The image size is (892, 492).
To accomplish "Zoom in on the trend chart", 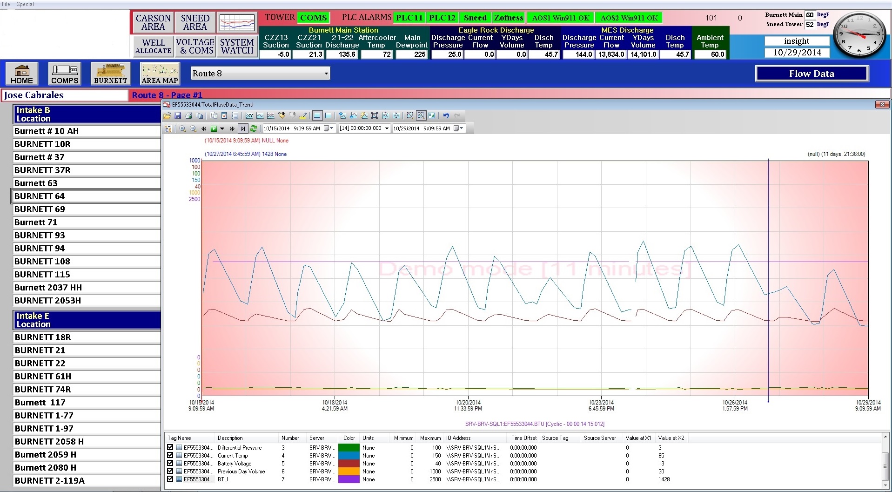I will click(x=182, y=129).
